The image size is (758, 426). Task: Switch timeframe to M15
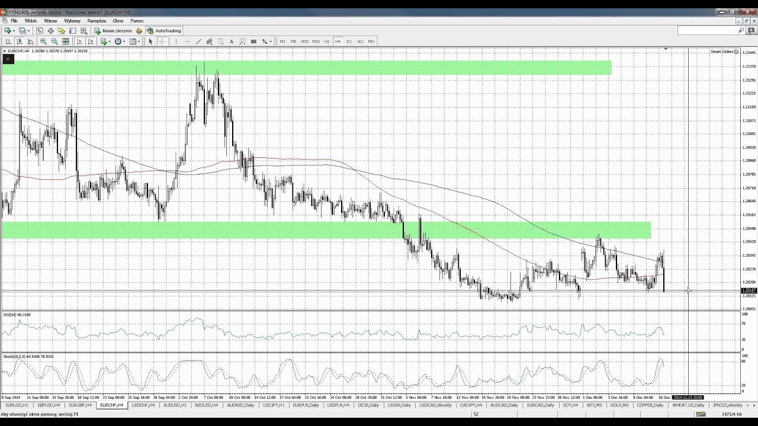(304, 41)
